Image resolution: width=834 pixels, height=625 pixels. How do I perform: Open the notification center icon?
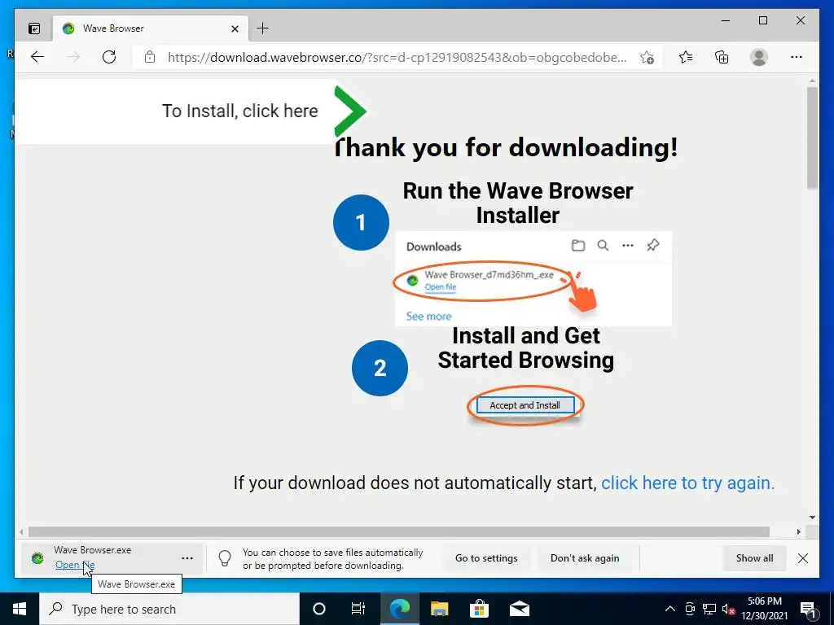[808, 610]
